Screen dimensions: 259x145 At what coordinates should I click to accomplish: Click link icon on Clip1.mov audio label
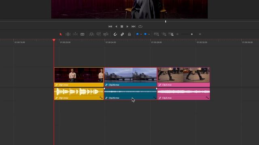tap(57, 98)
